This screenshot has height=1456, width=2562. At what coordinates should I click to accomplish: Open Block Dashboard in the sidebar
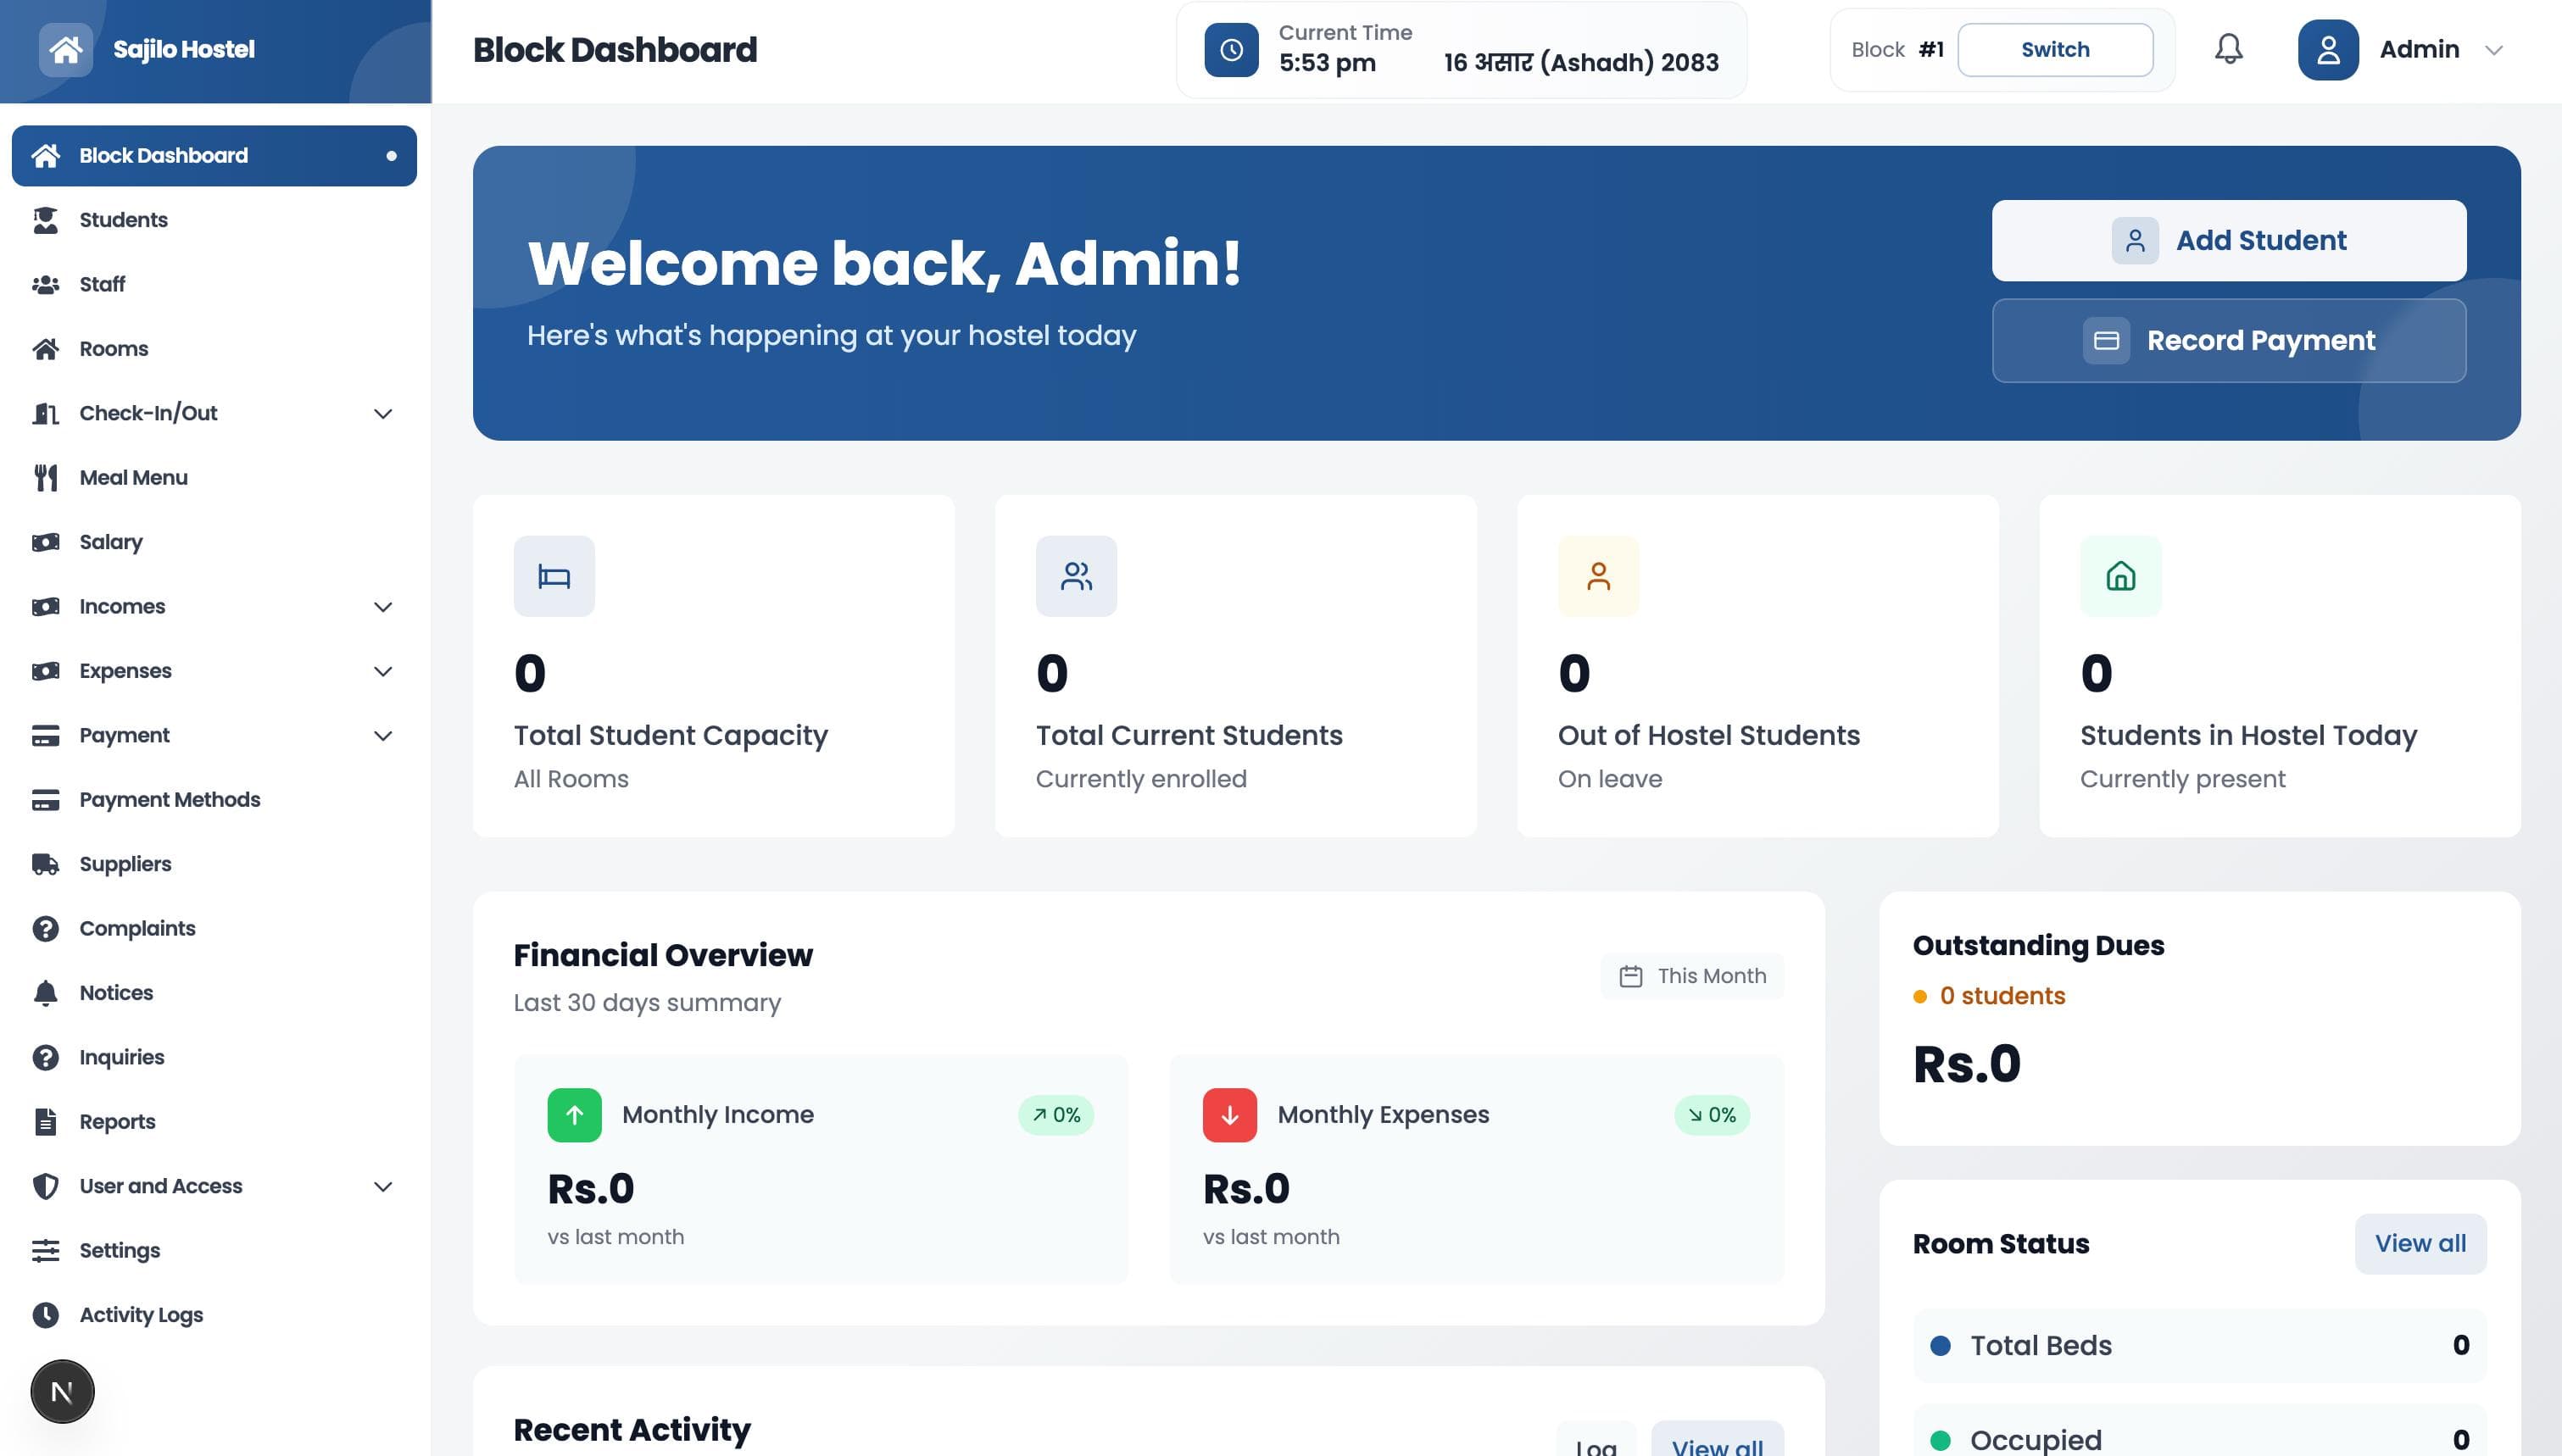tap(214, 156)
